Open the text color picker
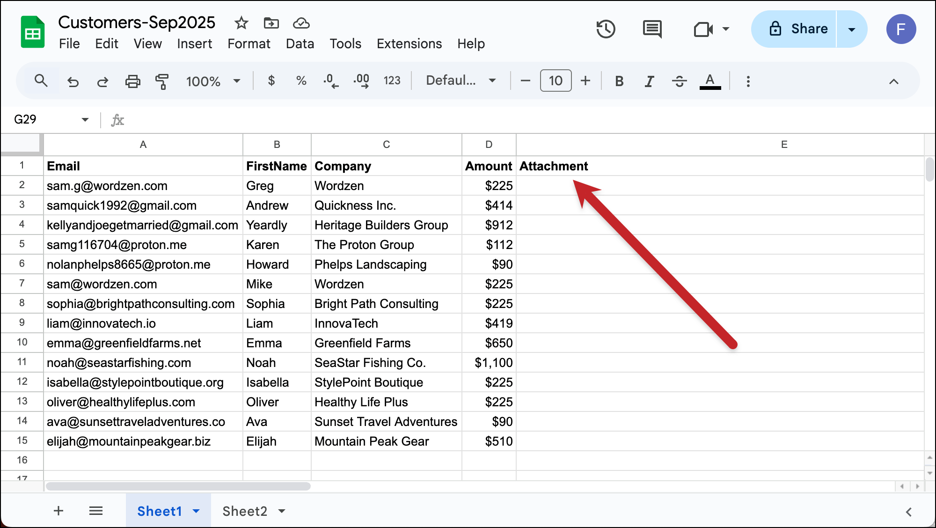 pyautogui.click(x=710, y=81)
